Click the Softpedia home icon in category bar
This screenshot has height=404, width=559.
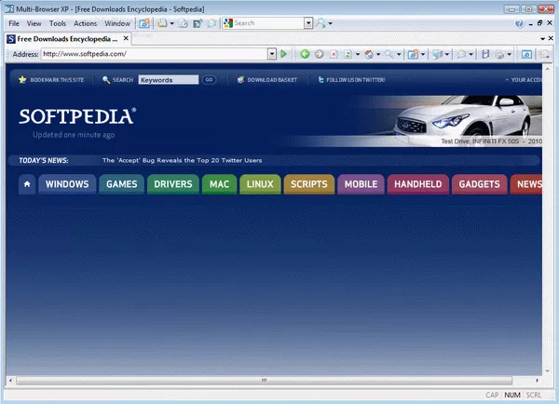point(27,184)
